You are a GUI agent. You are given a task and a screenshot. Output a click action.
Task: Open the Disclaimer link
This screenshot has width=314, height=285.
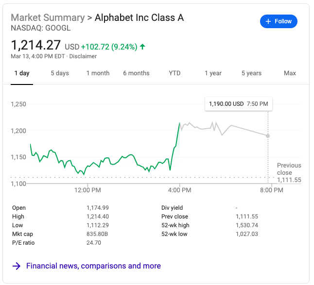[x=84, y=56]
